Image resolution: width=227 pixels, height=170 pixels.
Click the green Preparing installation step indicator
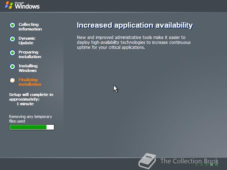(x=12, y=53)
